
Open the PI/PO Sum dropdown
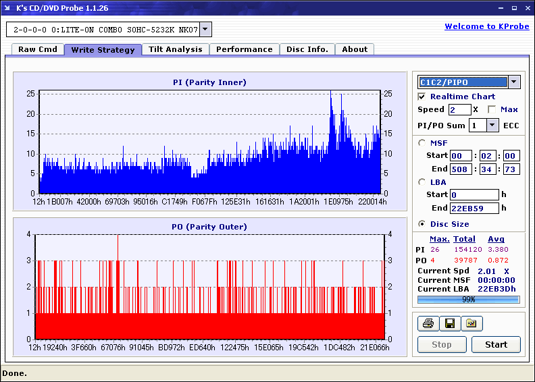[x=492, y=125]
